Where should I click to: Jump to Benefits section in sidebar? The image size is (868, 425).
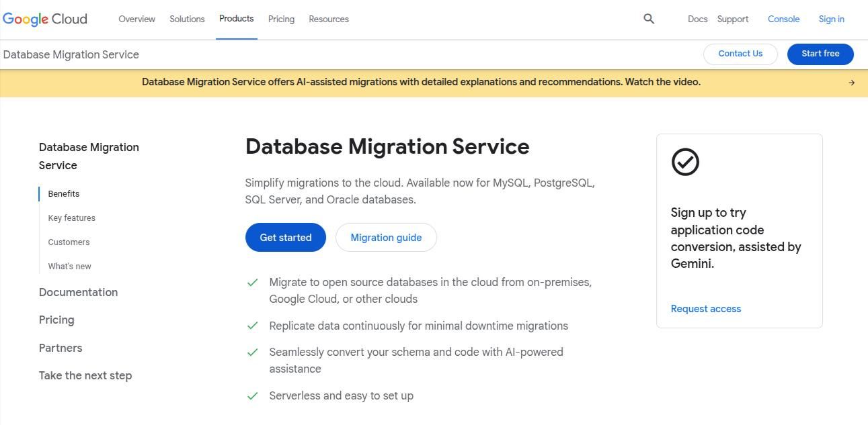click(x=64, y=194)
